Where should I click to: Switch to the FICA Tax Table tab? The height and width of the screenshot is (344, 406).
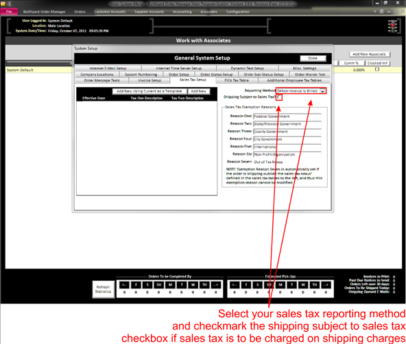click(x=237, y=80)
